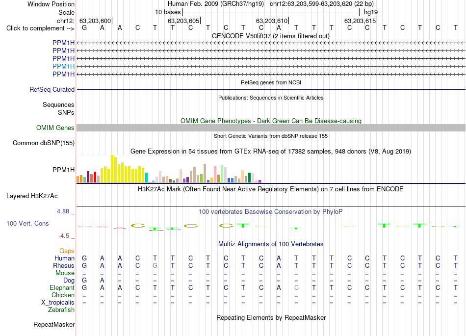This screenshot has height=336, width=466.
Task: Select the Elephant alignment row label
Action: pyautogui.click(x=62, y=288)
